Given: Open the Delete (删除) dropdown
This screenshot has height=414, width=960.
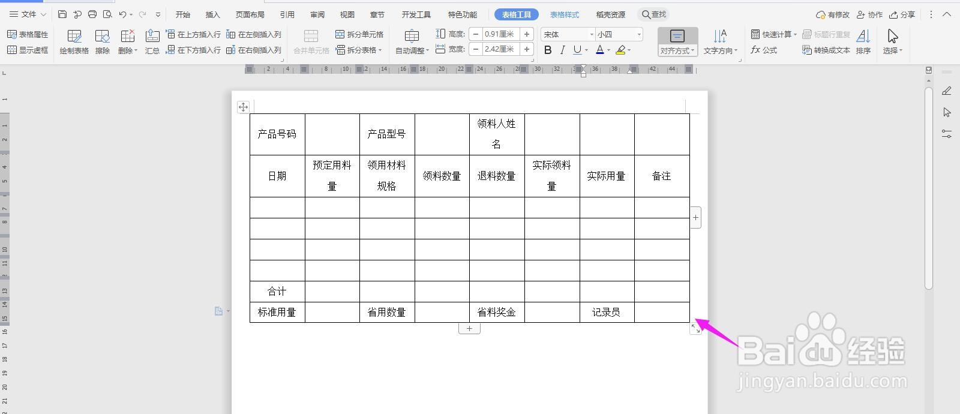Looking at the screenshot, I should [x=128, y=42].
